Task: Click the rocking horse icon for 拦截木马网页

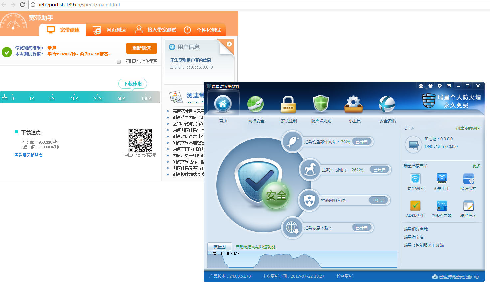Action: coord(309,170)
